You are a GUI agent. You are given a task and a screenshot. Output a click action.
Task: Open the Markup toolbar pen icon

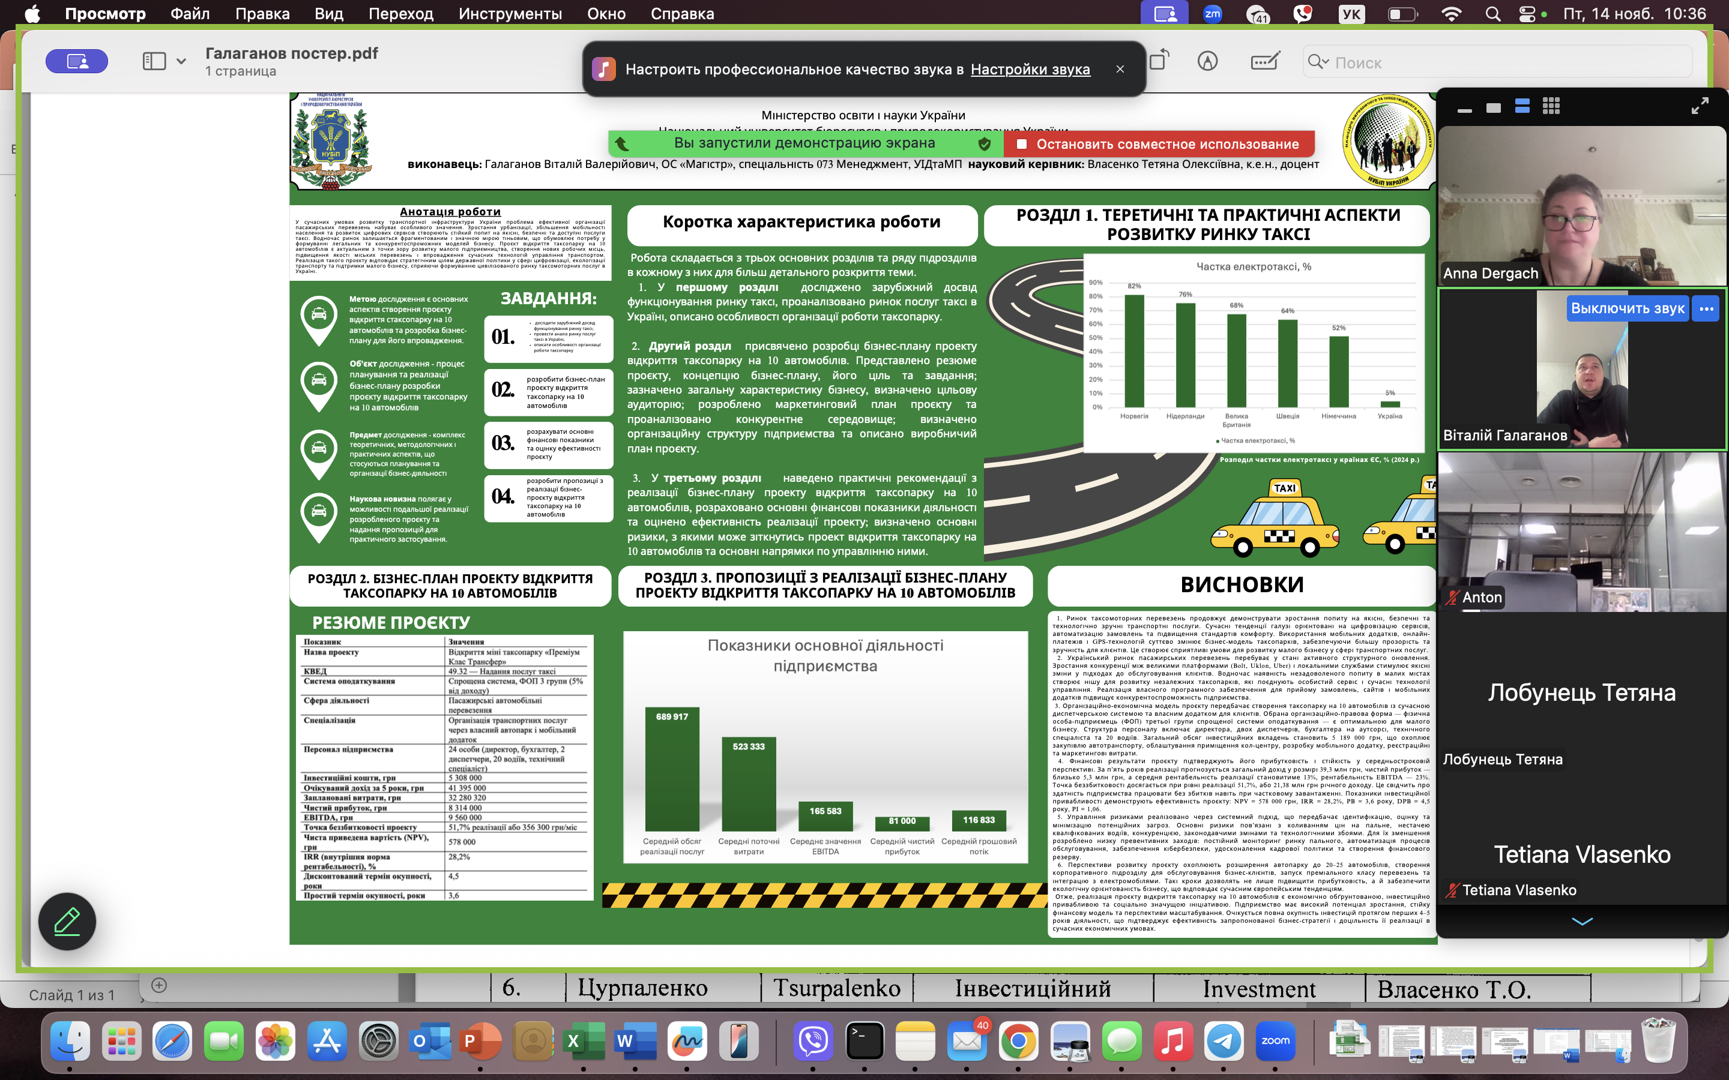click(x=1207, y=61)
